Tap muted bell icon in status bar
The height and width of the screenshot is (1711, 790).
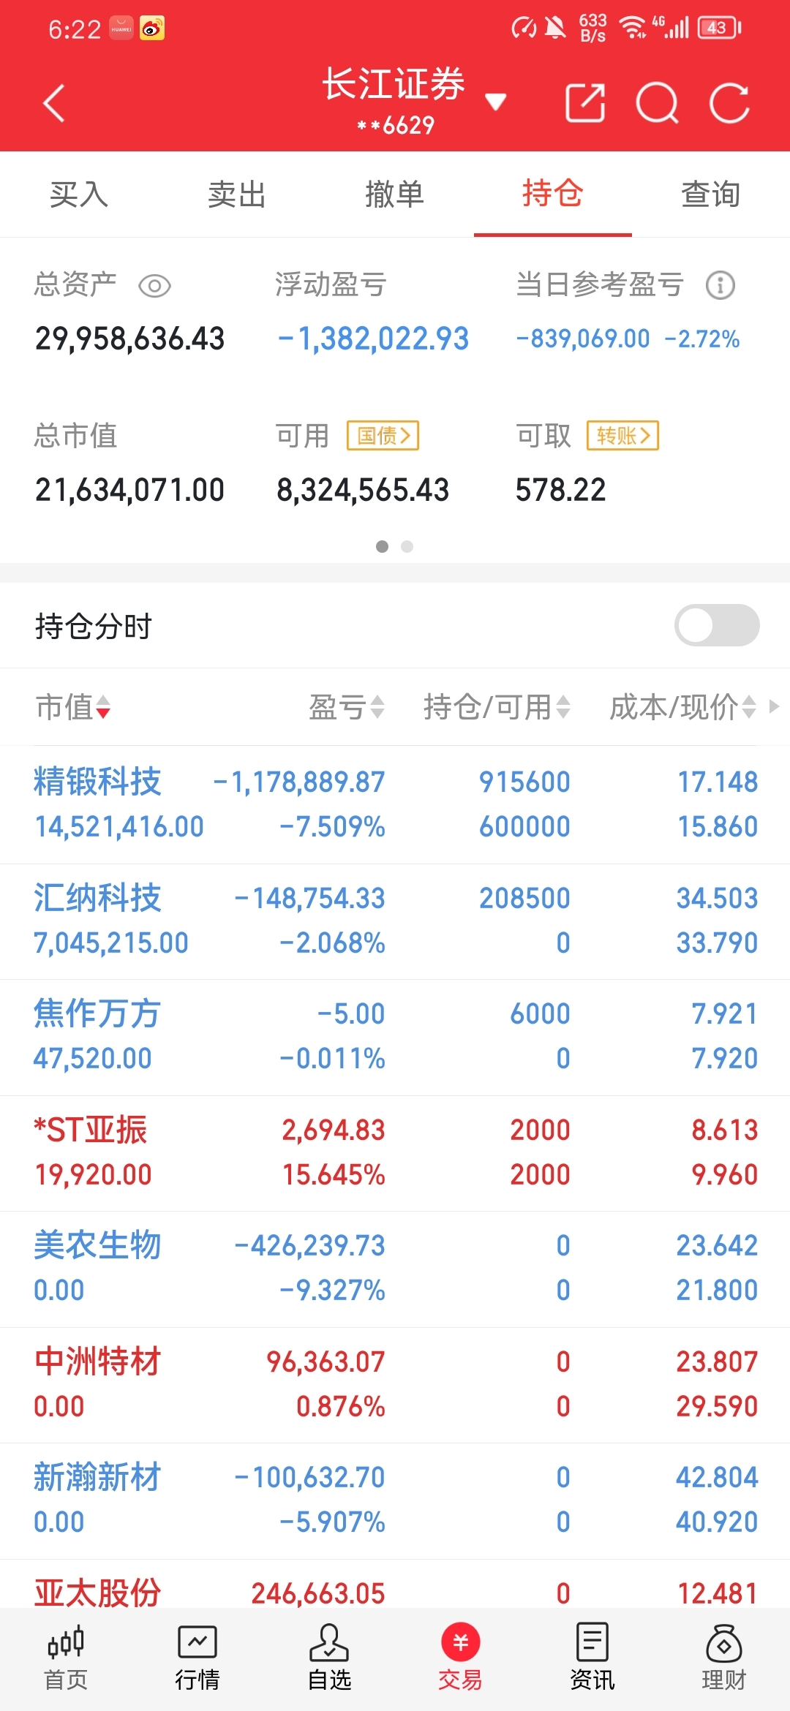[555, 28]
